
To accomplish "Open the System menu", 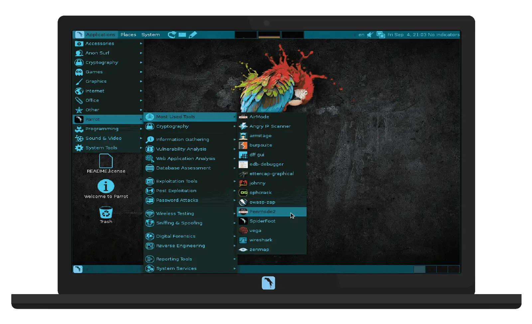I will (151, 35).
